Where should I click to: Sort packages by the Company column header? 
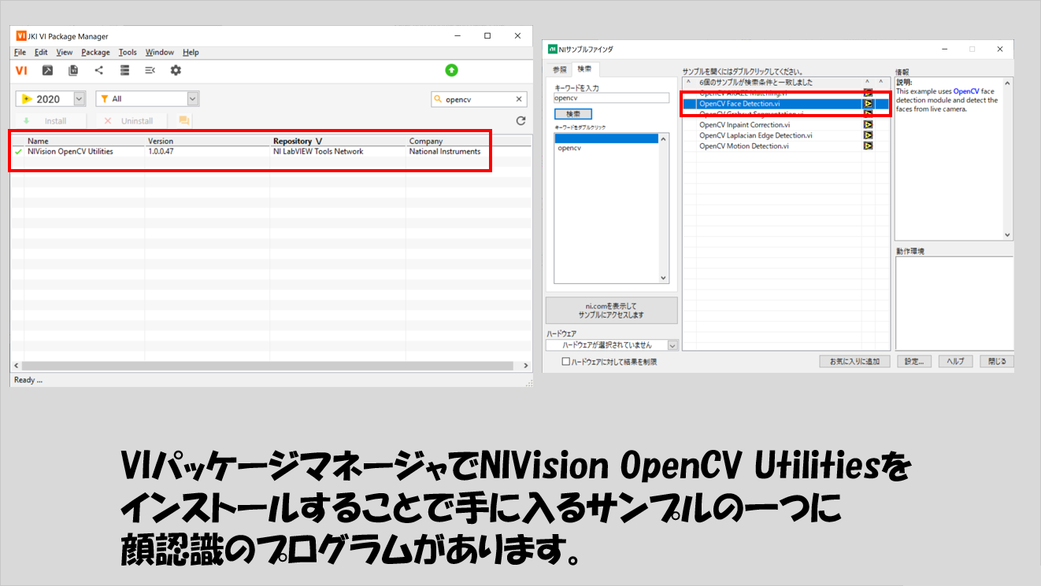(x=469, y=141)
